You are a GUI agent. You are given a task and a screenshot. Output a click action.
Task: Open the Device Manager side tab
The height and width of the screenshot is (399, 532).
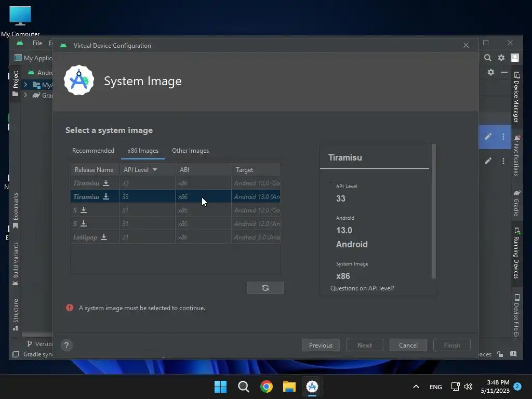[516, 97]
